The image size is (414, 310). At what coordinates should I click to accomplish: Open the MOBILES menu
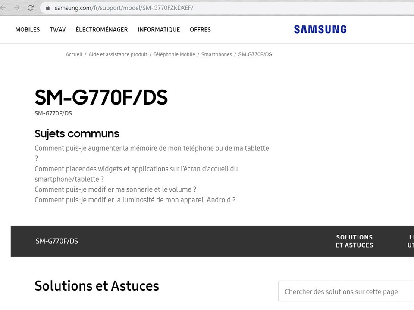click(x=28, y=30)
